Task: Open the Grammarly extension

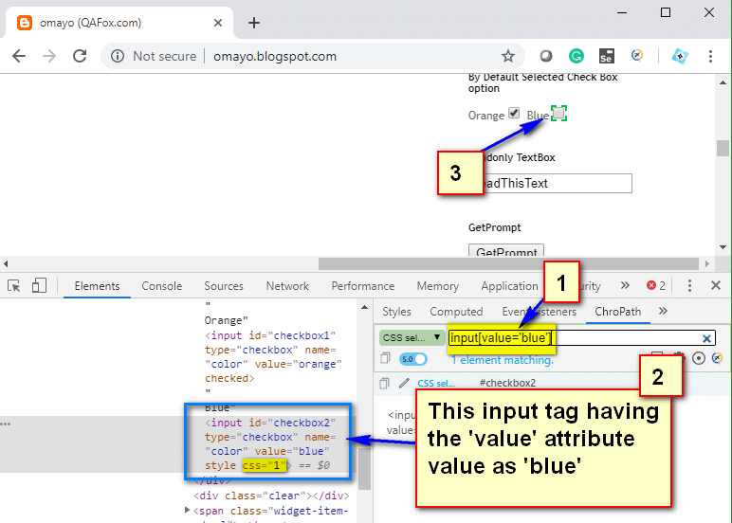Action: pos(576,57)
